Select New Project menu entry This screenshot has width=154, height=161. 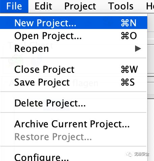(74, 23)
